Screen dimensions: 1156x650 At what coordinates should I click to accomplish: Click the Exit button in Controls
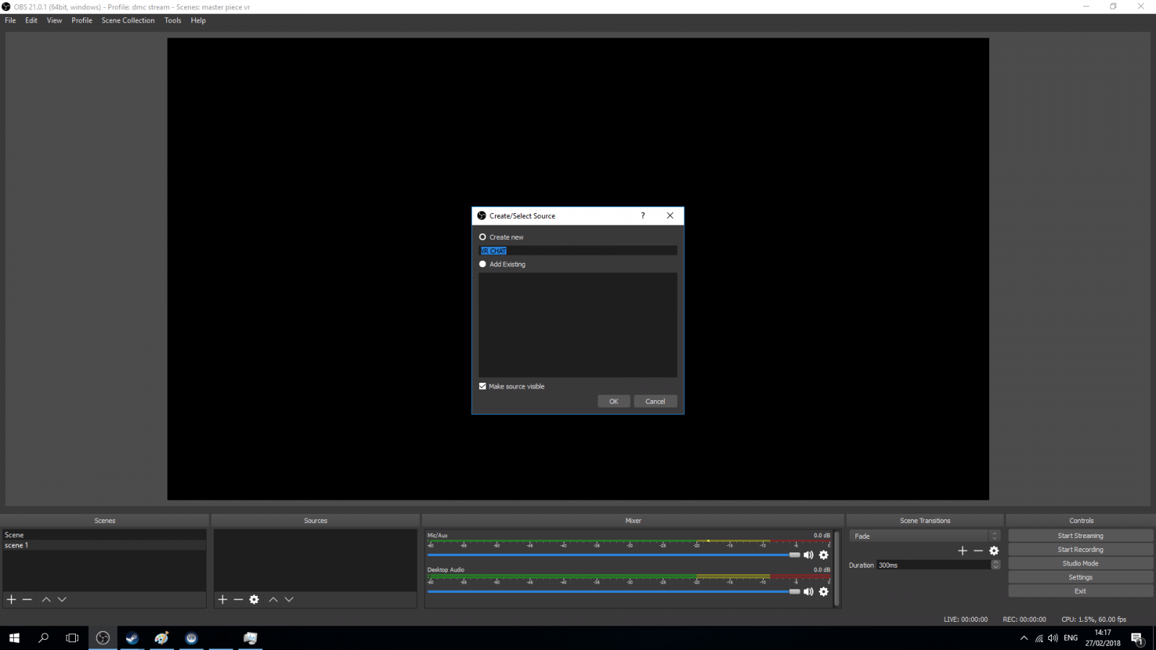(1080, 591)
